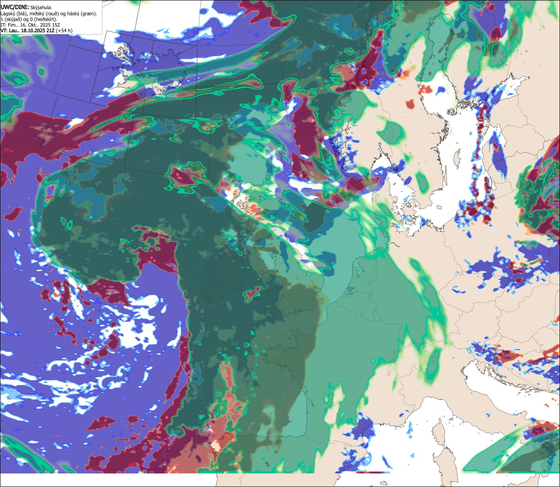Click the 'IT: Fim.. 16. Okt.. 2025 15Z' line

[x=30, y=25]
